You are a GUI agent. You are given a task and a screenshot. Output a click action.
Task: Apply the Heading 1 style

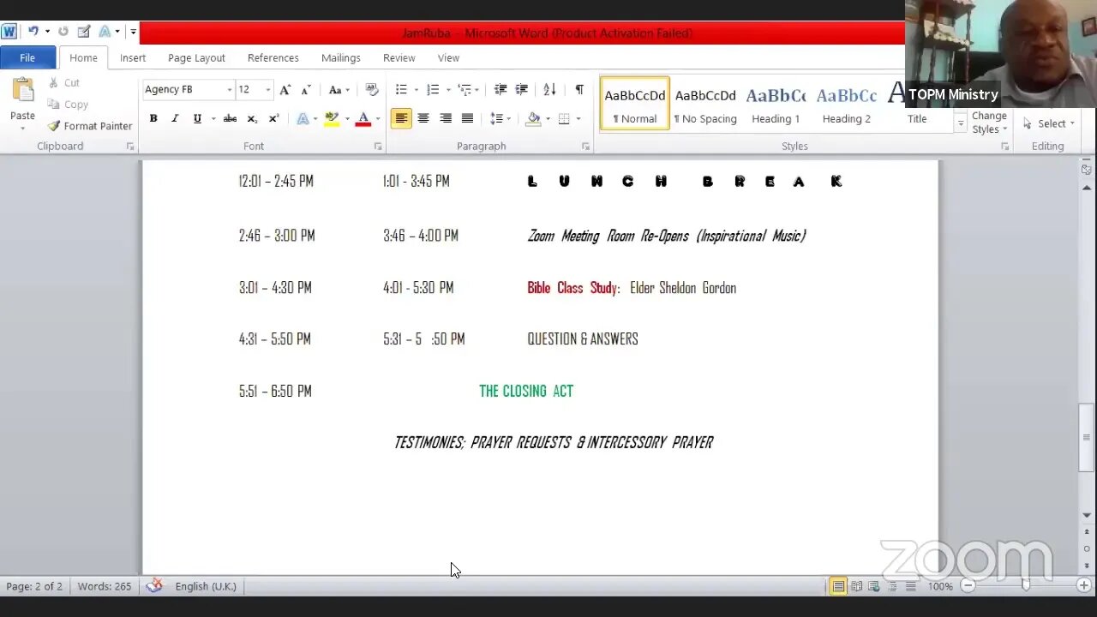776,104
